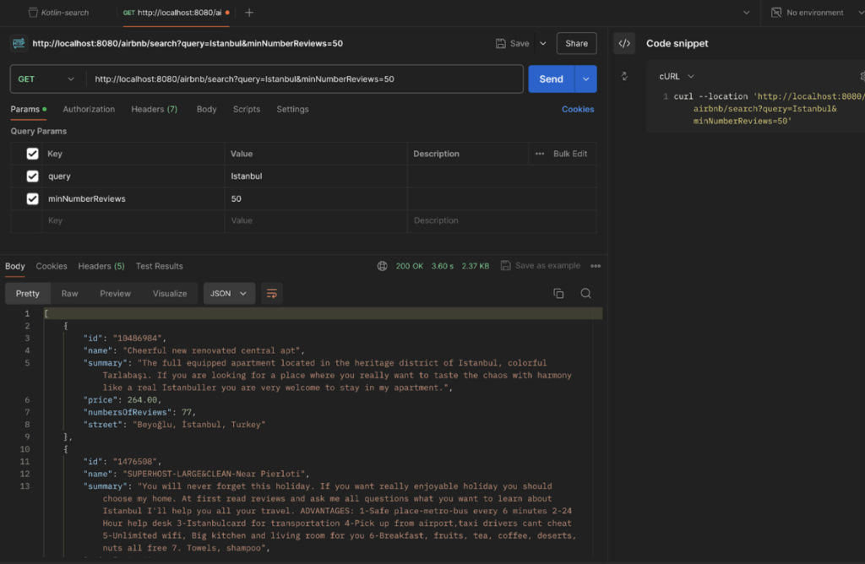Open the Test Results tab

click(159, 266)
